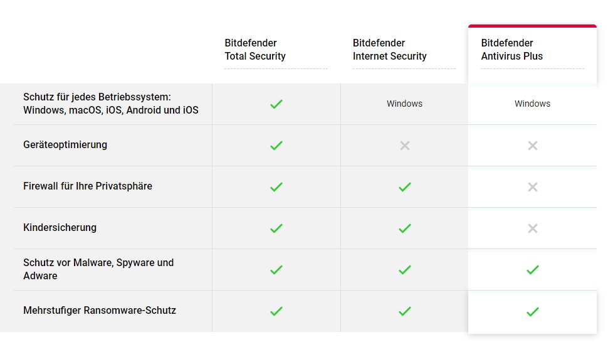Image resolution: width=608 pixels, height=364 pixels.
Task: Select the Bitdefender Internet Security column header
Action: pos(389,50)
